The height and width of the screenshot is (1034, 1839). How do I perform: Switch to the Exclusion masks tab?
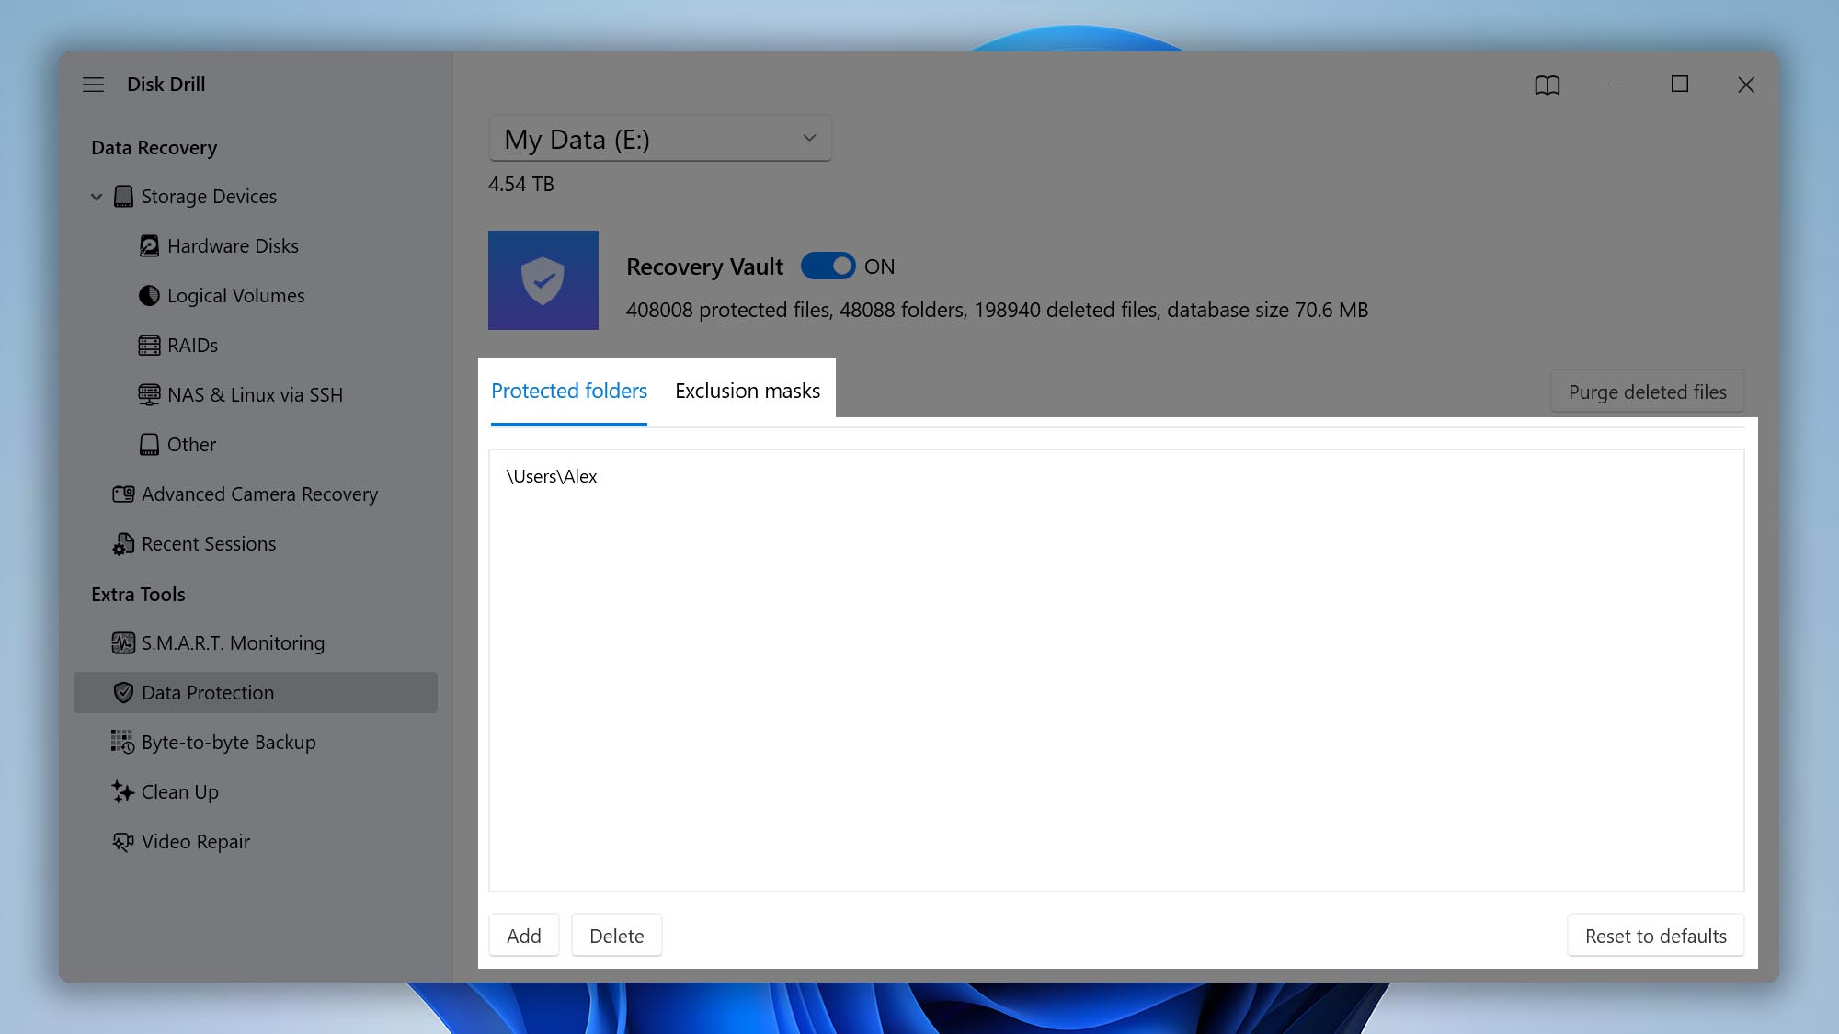748,392
